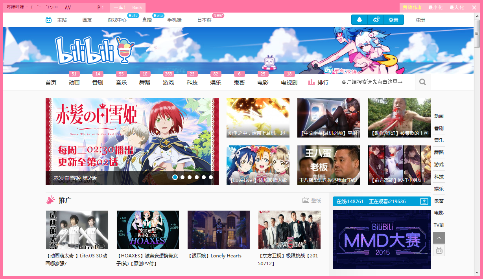
Task: Click the 登录 login button
Action: click(393, 20)
